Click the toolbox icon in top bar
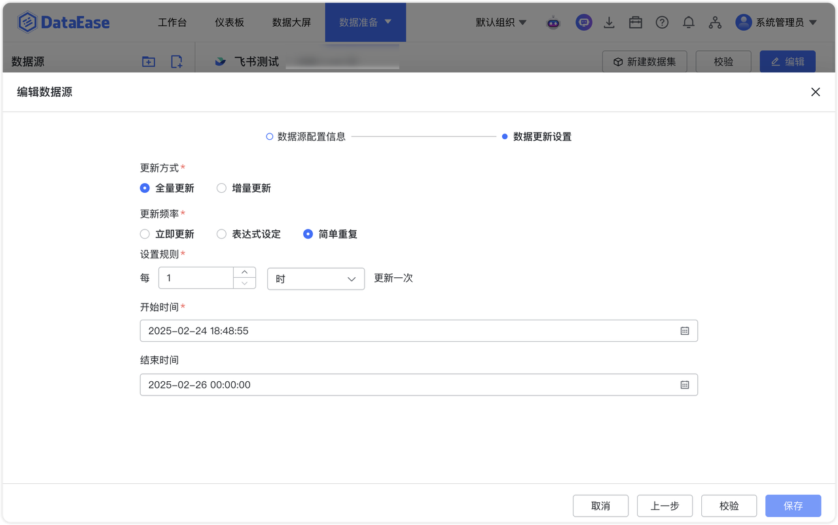Viewport: 838px width, 525px height. pos(635,22)
